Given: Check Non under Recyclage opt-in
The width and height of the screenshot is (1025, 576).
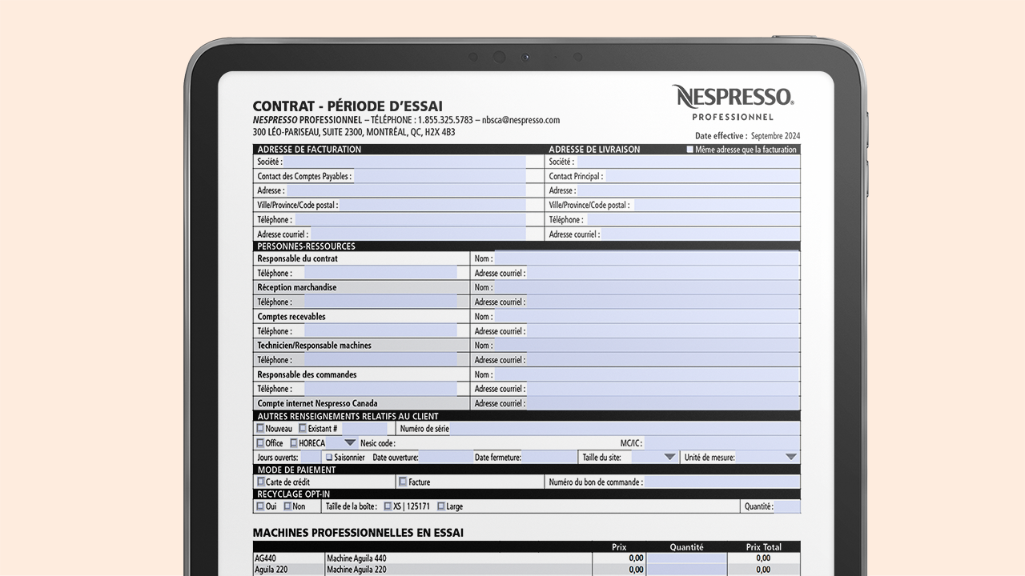Looking at the screenshot, I should (x=287, y=506).
